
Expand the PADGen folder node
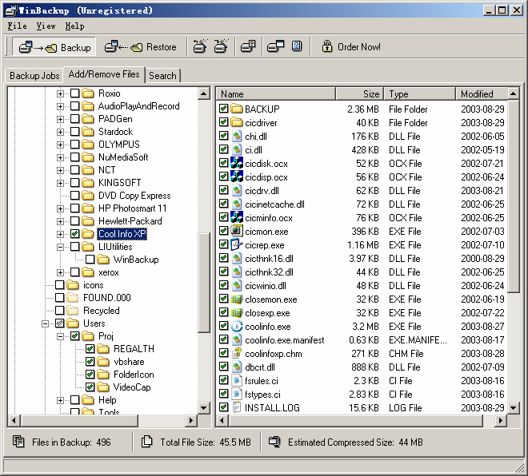[60, 119]
